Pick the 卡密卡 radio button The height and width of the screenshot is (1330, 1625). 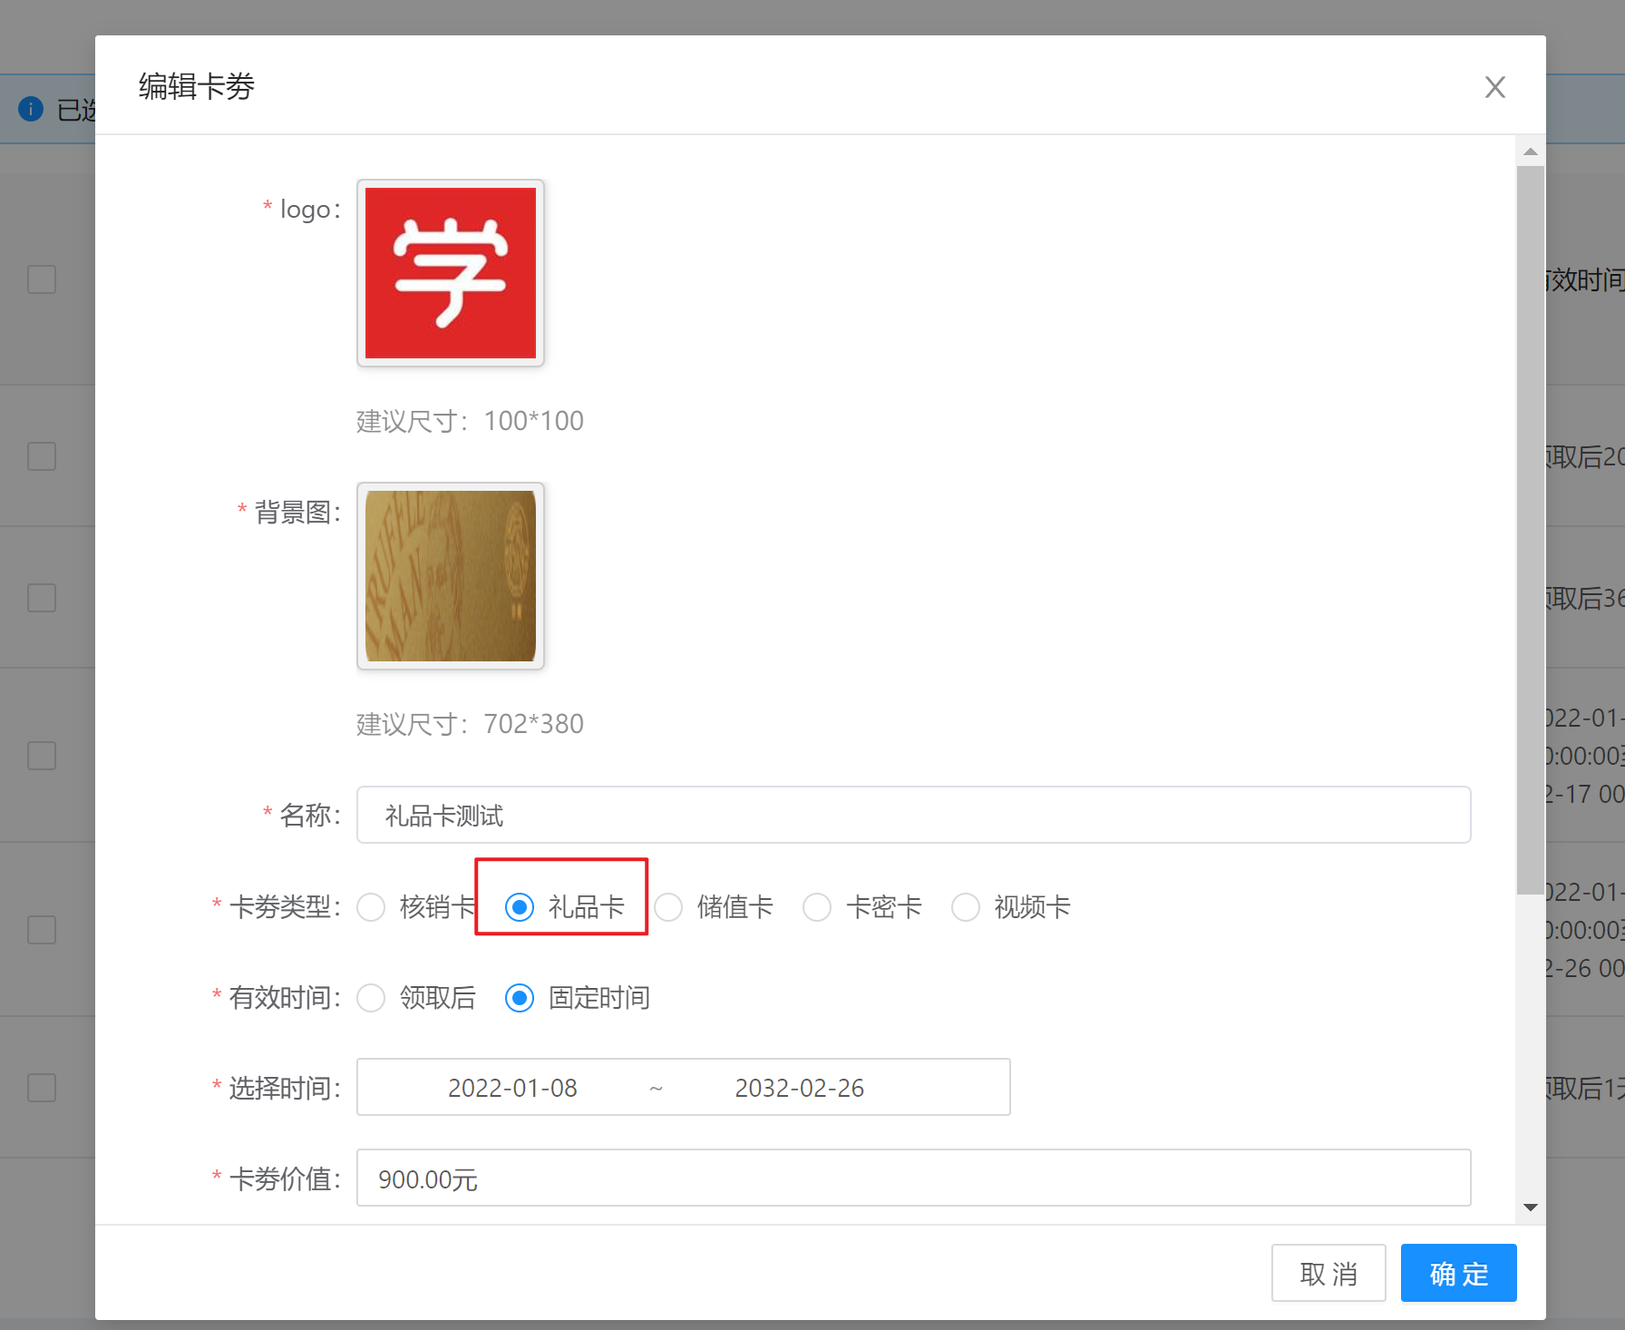[x=817, y=907]
